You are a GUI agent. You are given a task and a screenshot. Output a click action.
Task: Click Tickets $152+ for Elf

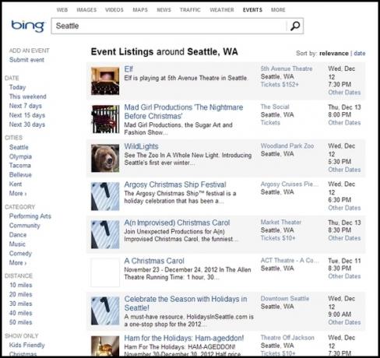pyautogui.click(x=280, y=85)
